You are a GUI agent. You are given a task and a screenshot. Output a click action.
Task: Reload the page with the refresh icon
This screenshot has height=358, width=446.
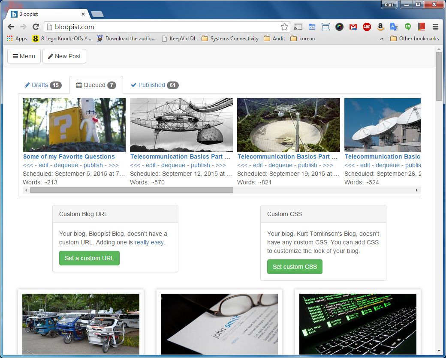tap(36, 26)
